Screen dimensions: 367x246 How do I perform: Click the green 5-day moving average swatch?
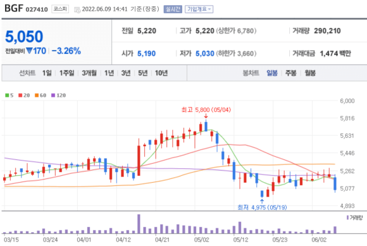point(7,95)
